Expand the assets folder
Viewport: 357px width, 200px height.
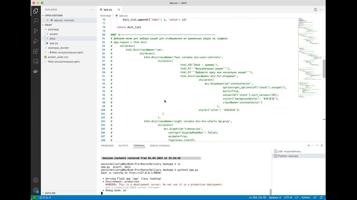click(47, 34)
